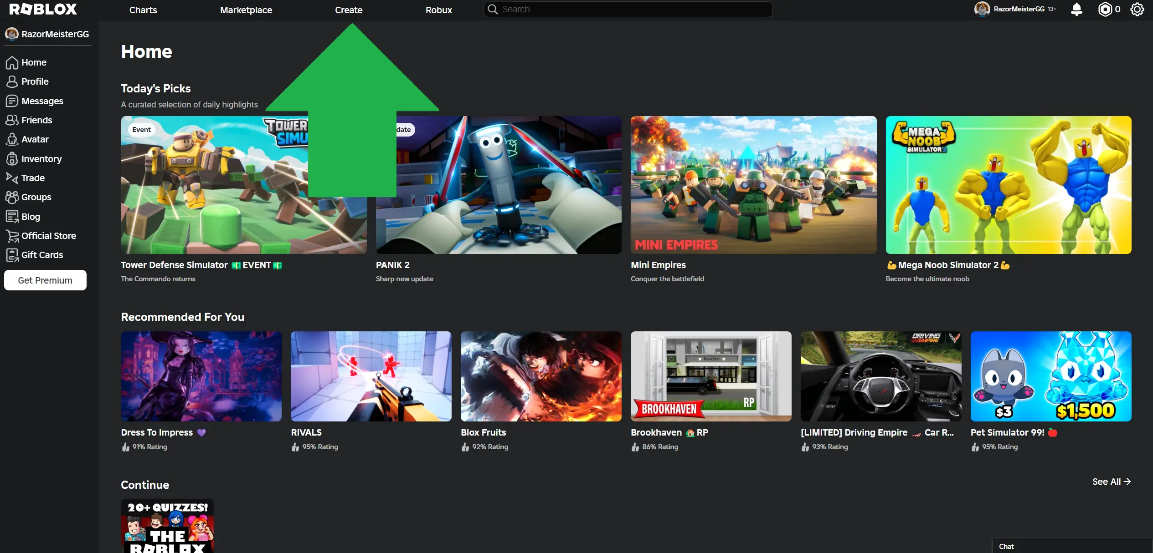This screenshot has width=1153, height=553.
Task: Click thumbs-up icon under Driving Empire
Action: pos(805,447)
